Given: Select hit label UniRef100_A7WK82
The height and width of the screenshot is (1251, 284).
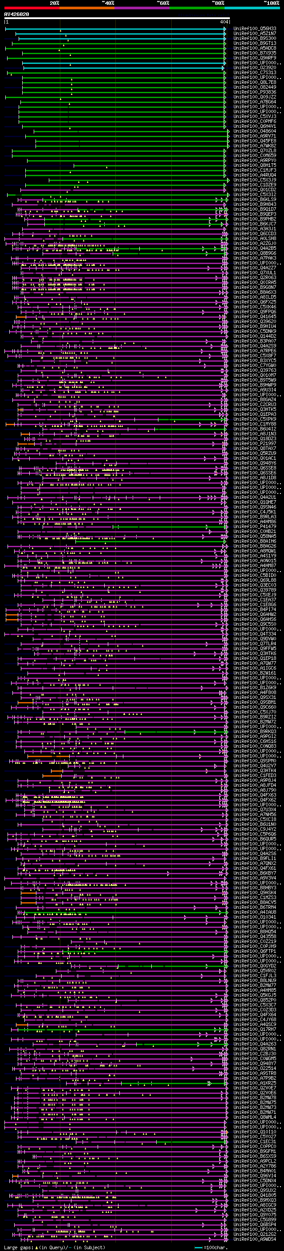Looking at the screenshot, I should 255,146.
